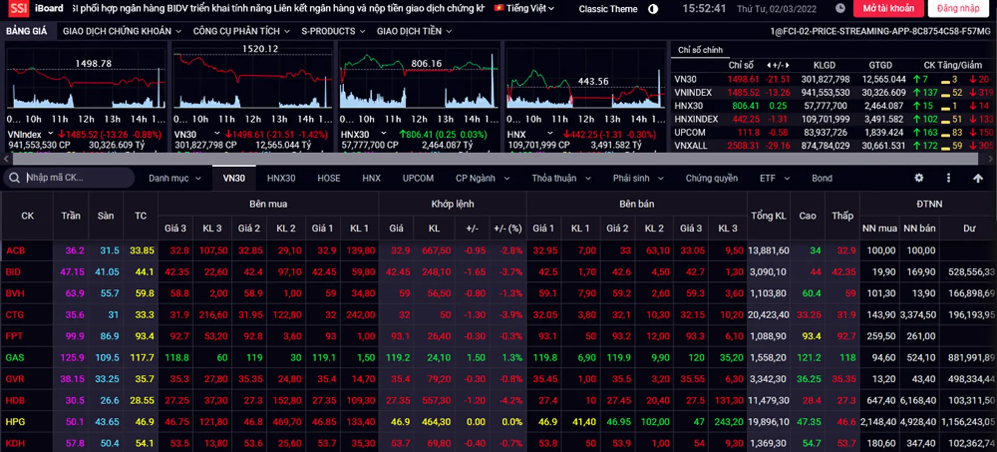Expand Giao dịch chứng khoán menu

tap(122, 31)
